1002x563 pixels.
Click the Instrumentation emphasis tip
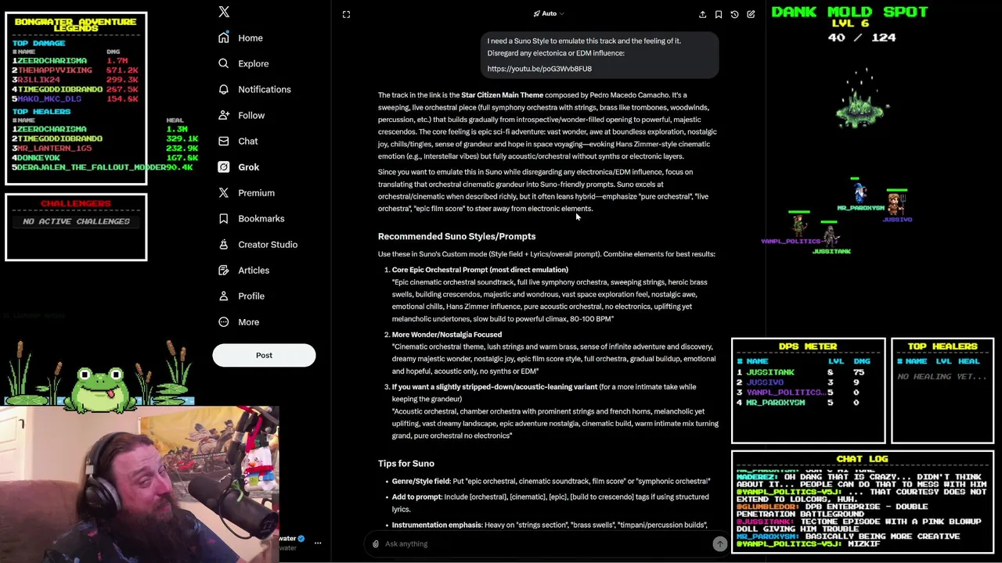coord(550,525)
